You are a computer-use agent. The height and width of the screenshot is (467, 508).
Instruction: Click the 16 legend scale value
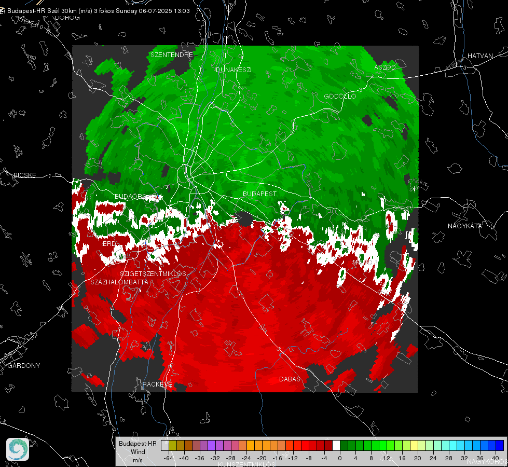[x=402, y=458]
